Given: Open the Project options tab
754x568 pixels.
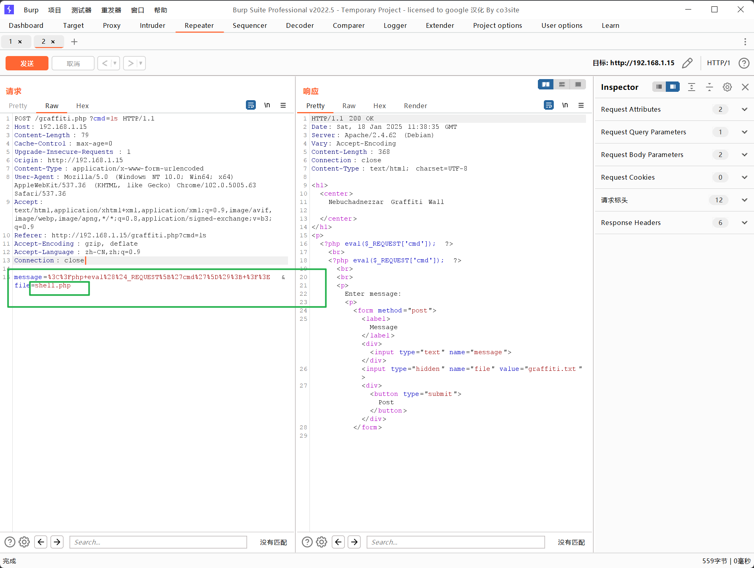Looking at the screenshot, I should coord(497,25).
